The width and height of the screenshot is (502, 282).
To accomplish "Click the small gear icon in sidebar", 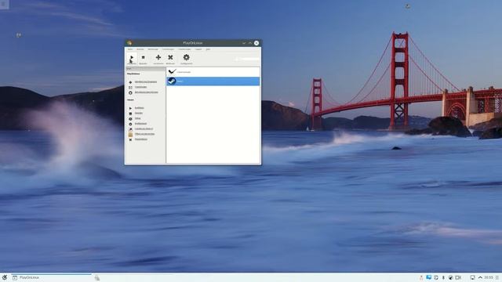I will coord(130,124).
